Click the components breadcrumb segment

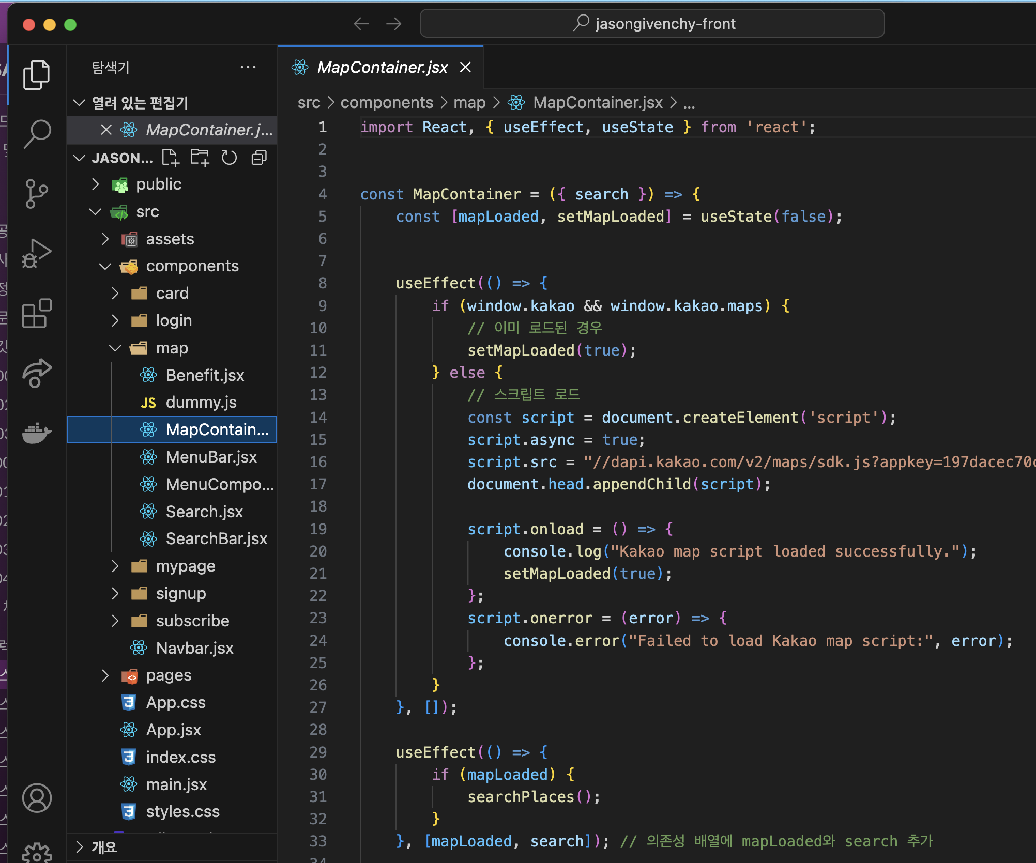click(387, 103)
